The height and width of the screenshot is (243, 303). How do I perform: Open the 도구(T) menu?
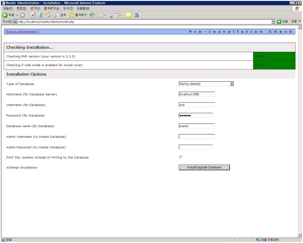click(68, 8)
